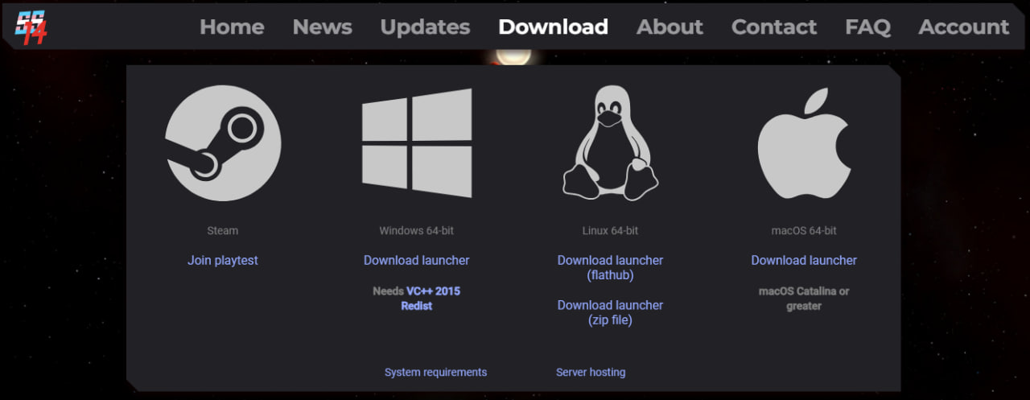The width and height of the screenshot is (1030, 400).
Task: Open the Account page
Action: pyautogui.click(x=964, y=27)
